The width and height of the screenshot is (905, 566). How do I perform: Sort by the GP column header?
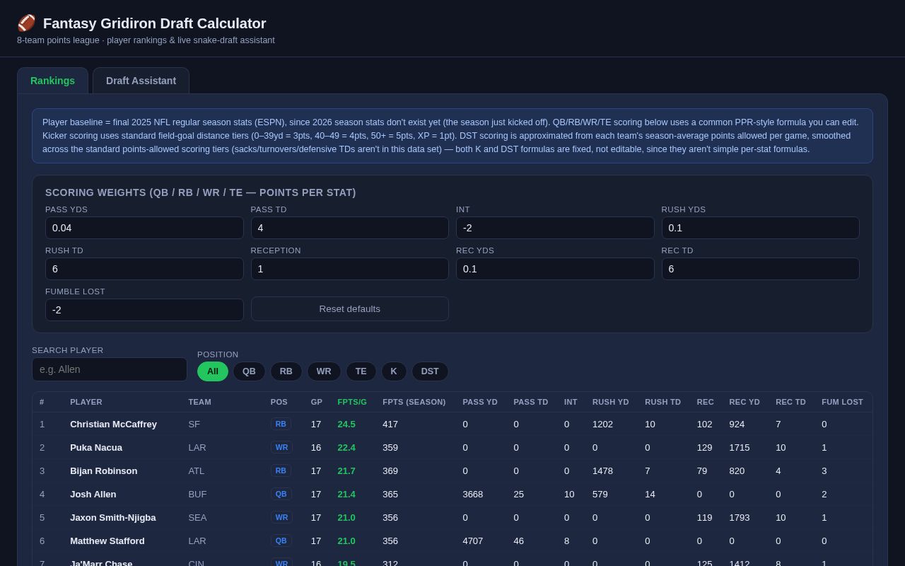pos(317,402)
